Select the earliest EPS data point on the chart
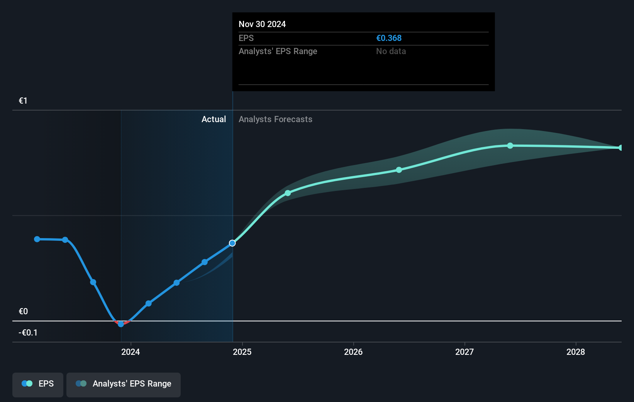 37,239
